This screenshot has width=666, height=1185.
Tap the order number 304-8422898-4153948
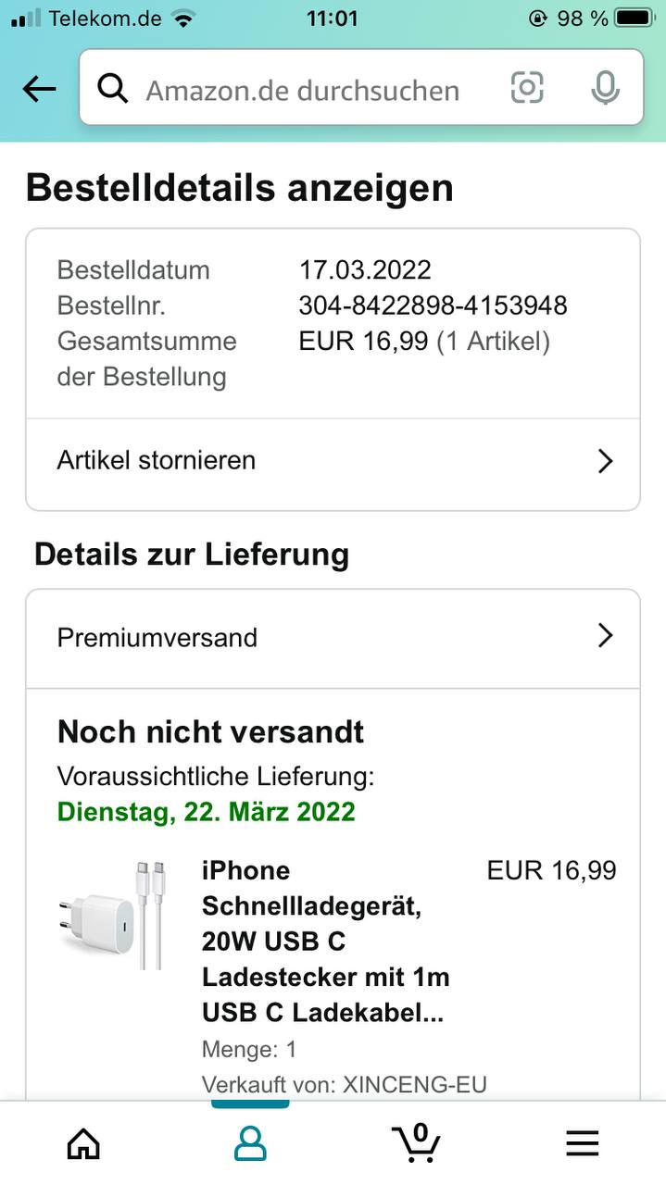433,306
